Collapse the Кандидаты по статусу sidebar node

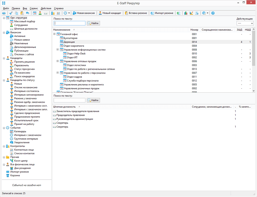coord(4,80)
